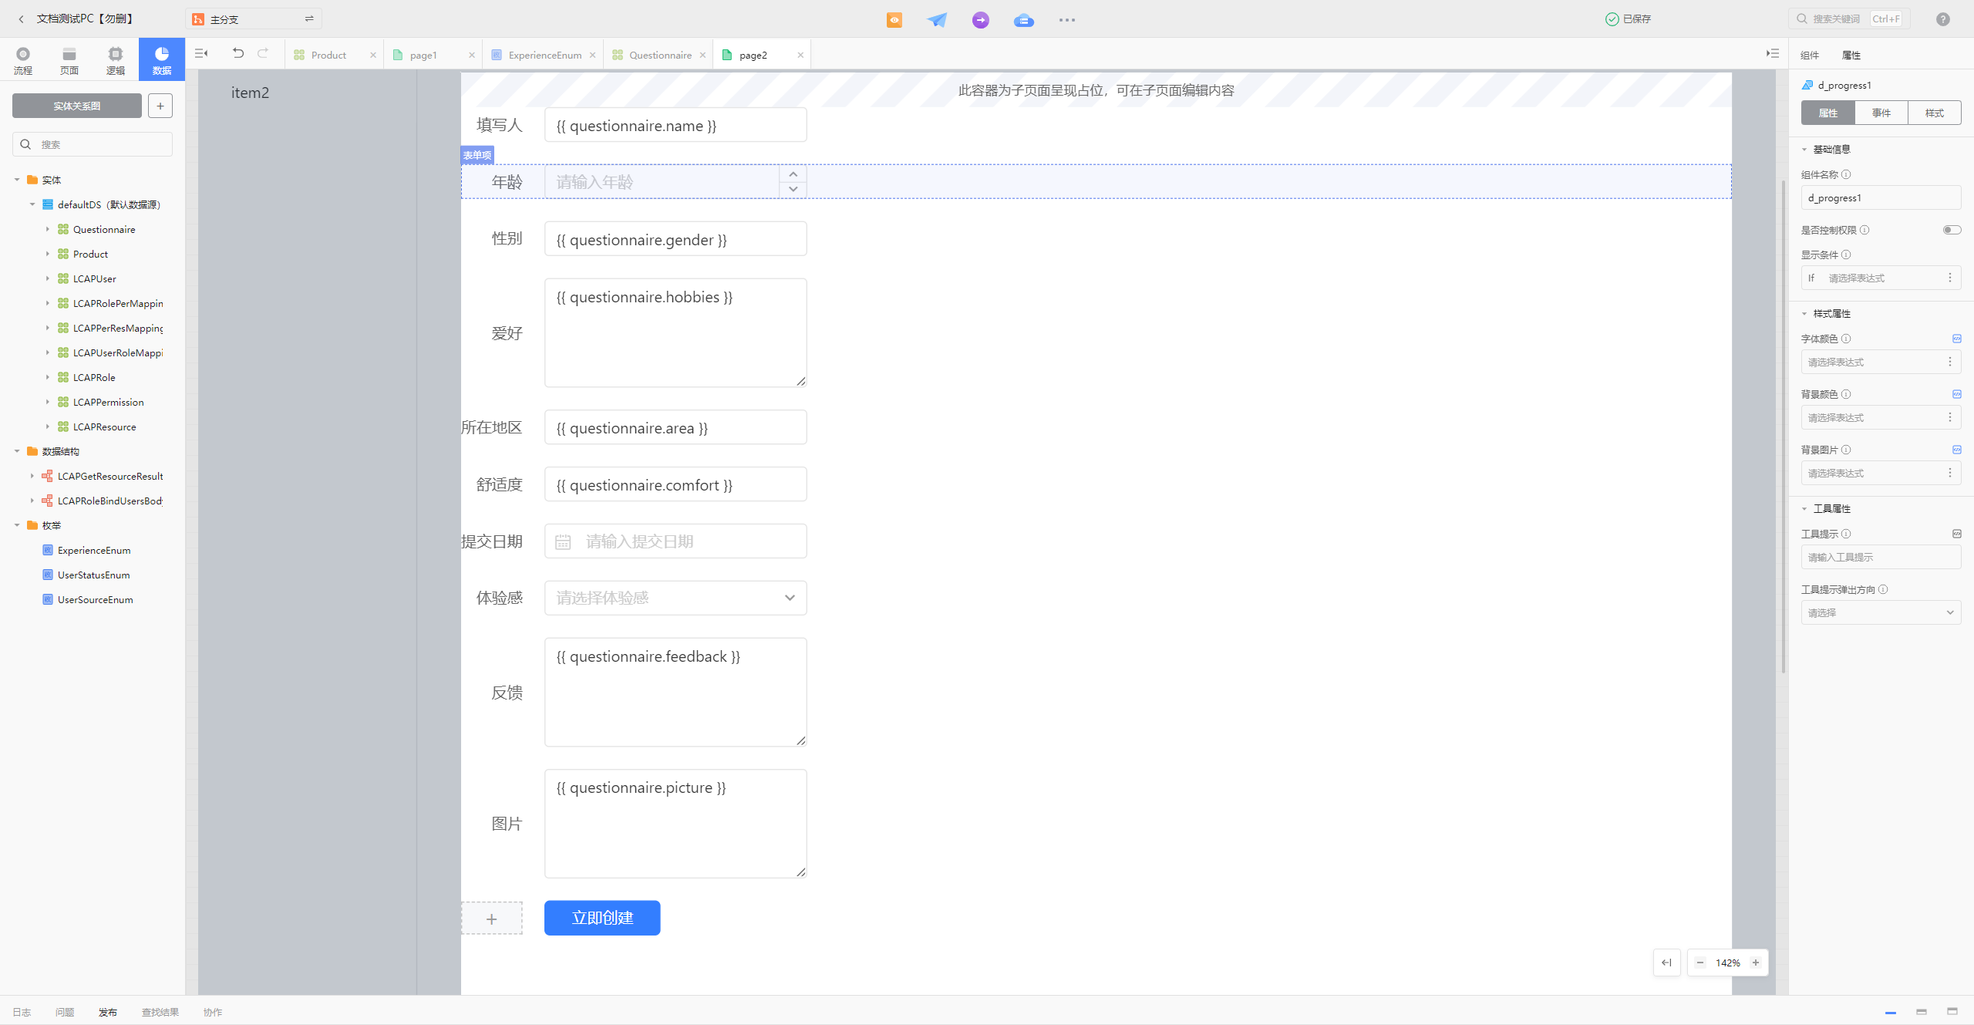Collapse the 数据结构 folder
The height and width of the screenshot is (1025, 1974).
(x=17, y=451)
